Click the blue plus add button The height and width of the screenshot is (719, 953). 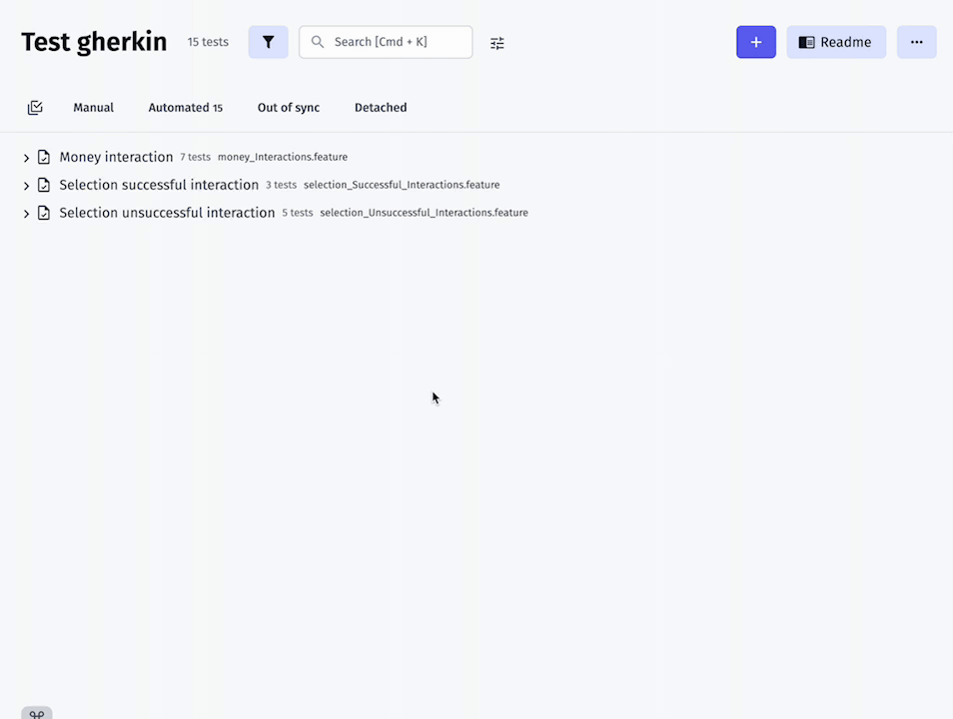click(756, 42)
